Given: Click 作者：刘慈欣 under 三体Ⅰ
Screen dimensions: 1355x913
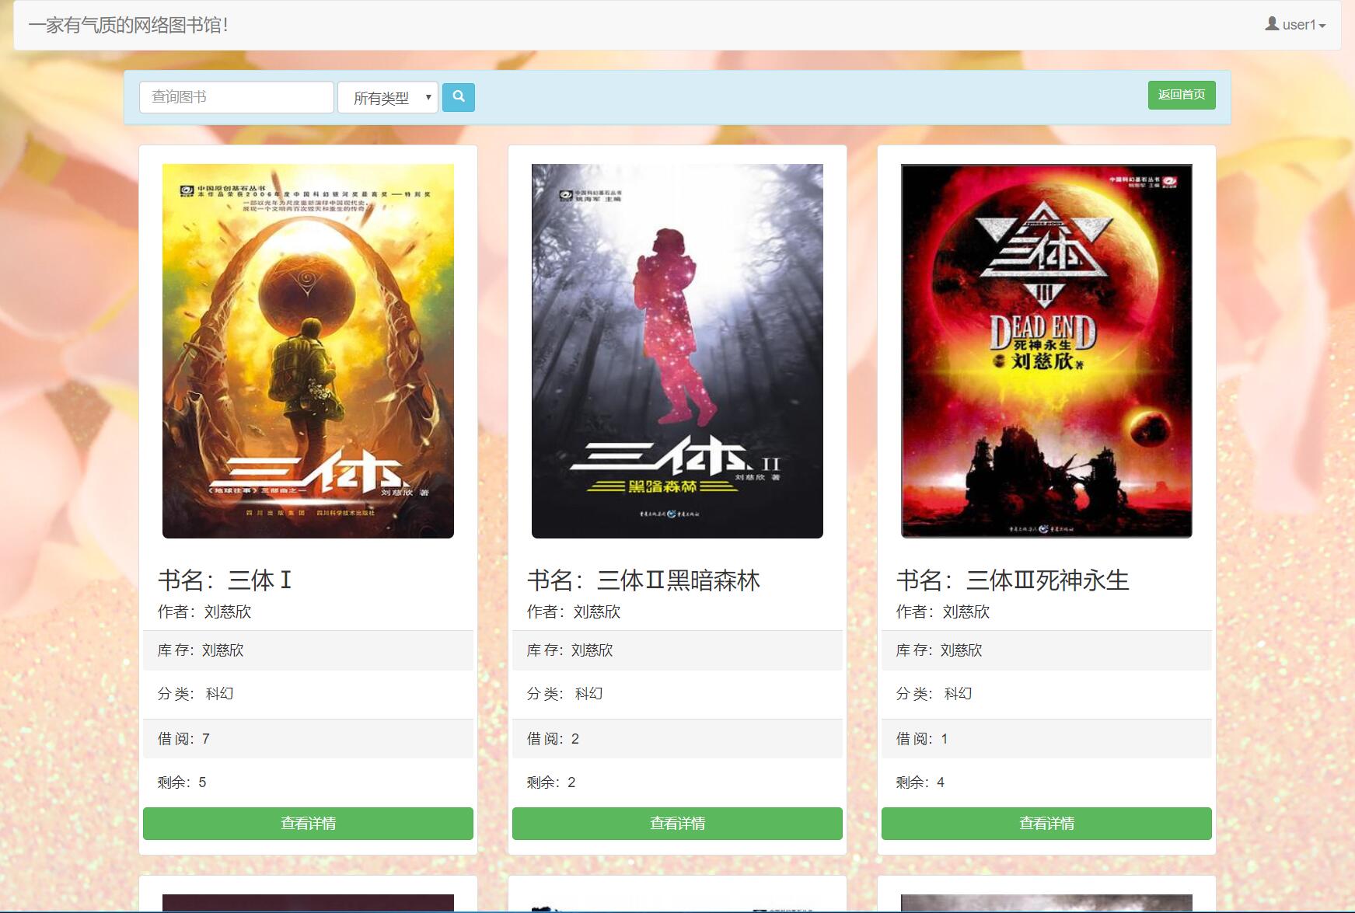Looking at the screenshot, I should tap(204, 612).
